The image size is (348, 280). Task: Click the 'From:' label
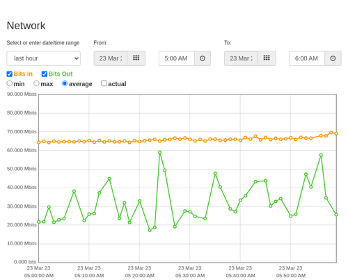(100, 43)
